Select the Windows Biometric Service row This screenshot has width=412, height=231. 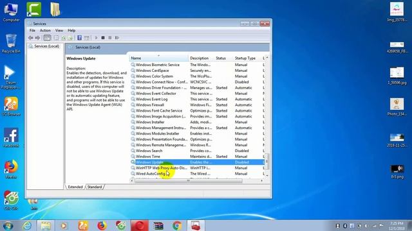point(197,65)
